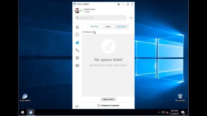This screenshot has width=207, height=116.
Task: Switch to the All rooms tab
Action: point(122,26)
